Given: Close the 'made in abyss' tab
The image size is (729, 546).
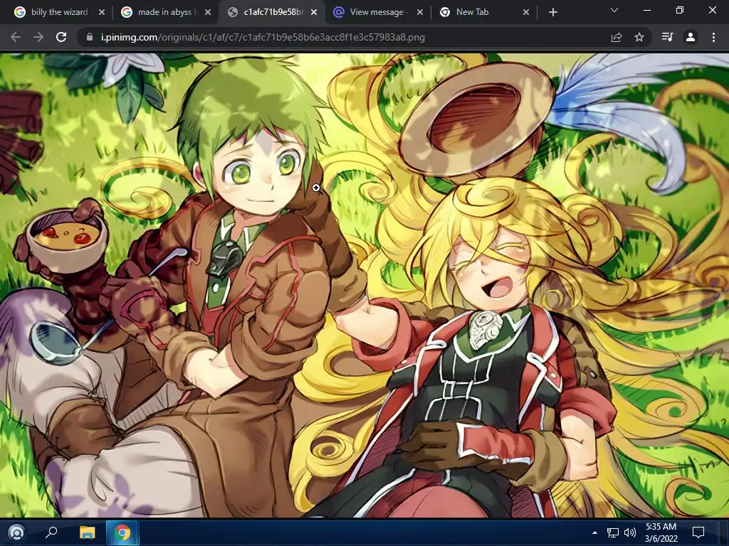Looking at the screenshot, I should click(x=208, y=12).
